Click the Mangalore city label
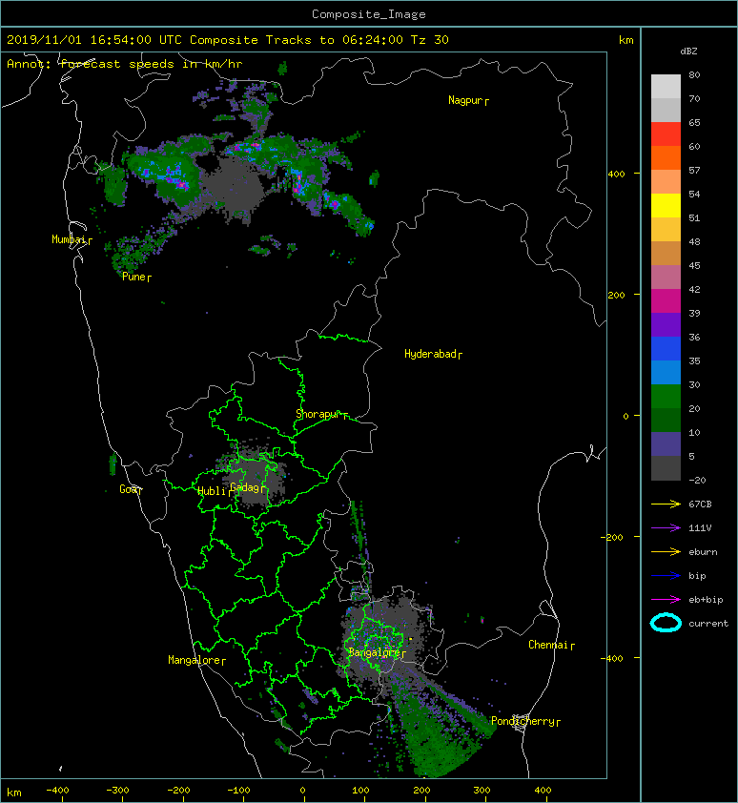738x803 pixels. coord(195,660)
